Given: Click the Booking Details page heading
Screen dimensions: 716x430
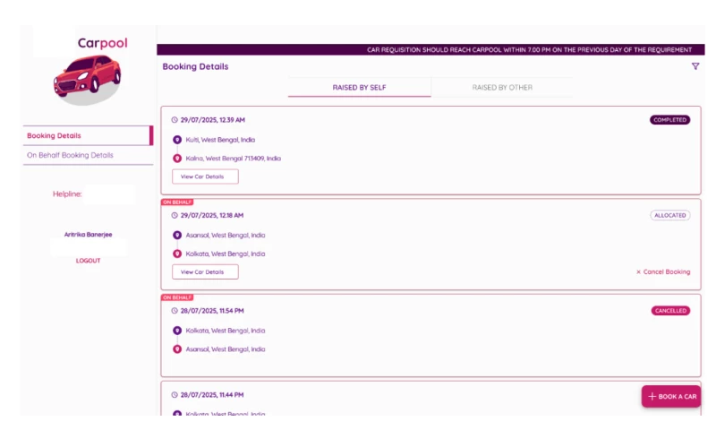Looking at the screenshot, I should tap(195, 66).
